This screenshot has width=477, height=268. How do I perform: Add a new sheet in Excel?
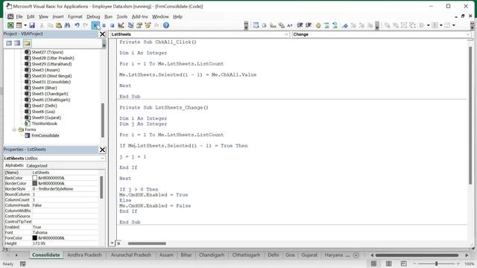pos(356,255)
